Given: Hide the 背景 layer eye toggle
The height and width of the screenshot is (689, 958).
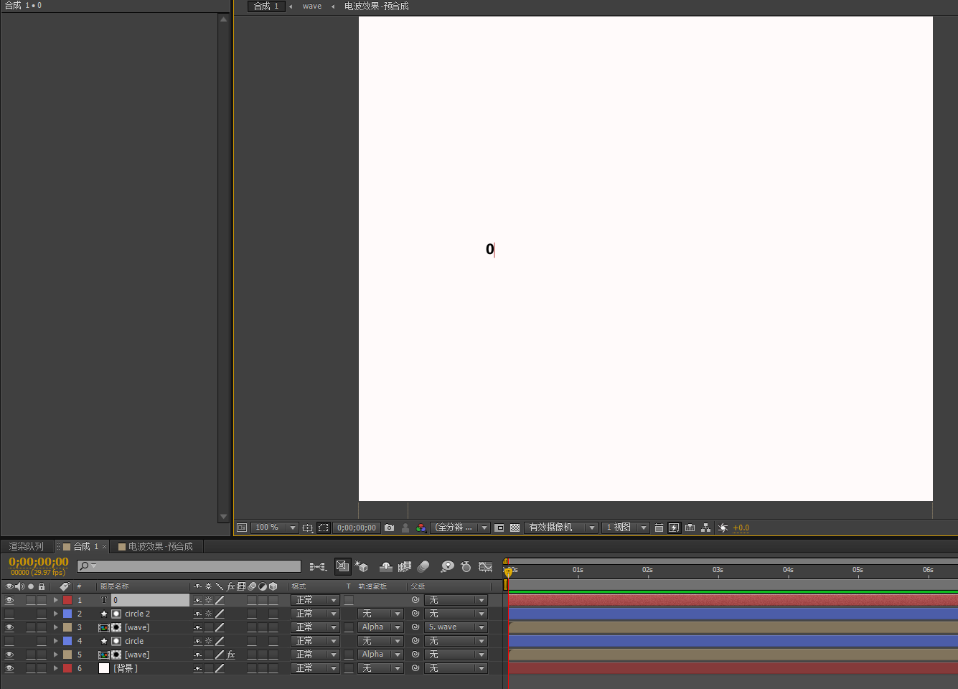Looking at the screenshot, I should pos(9,668).
